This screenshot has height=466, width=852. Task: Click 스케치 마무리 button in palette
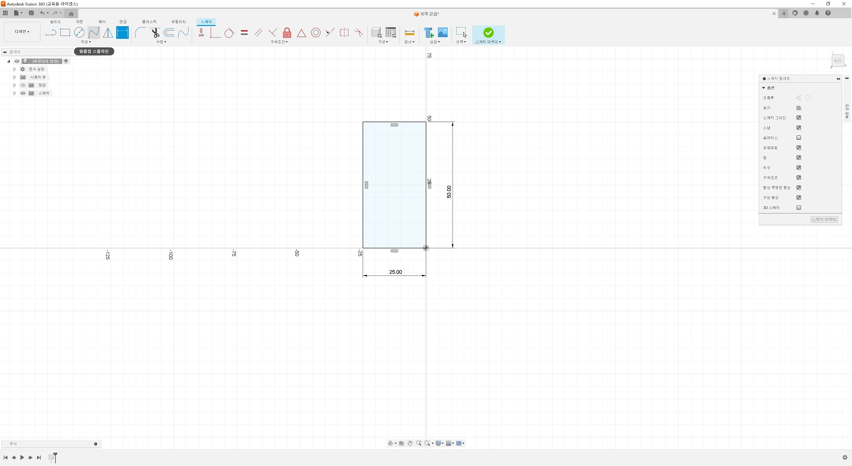[824, 219]
